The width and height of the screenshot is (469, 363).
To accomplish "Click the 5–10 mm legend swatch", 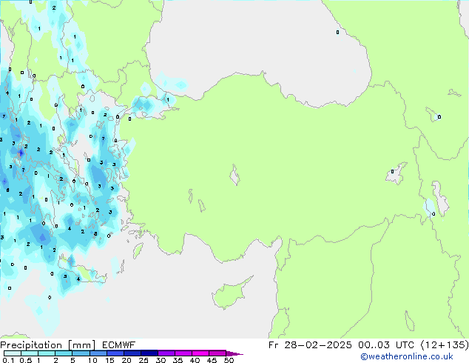I will [x=81, y=353].
